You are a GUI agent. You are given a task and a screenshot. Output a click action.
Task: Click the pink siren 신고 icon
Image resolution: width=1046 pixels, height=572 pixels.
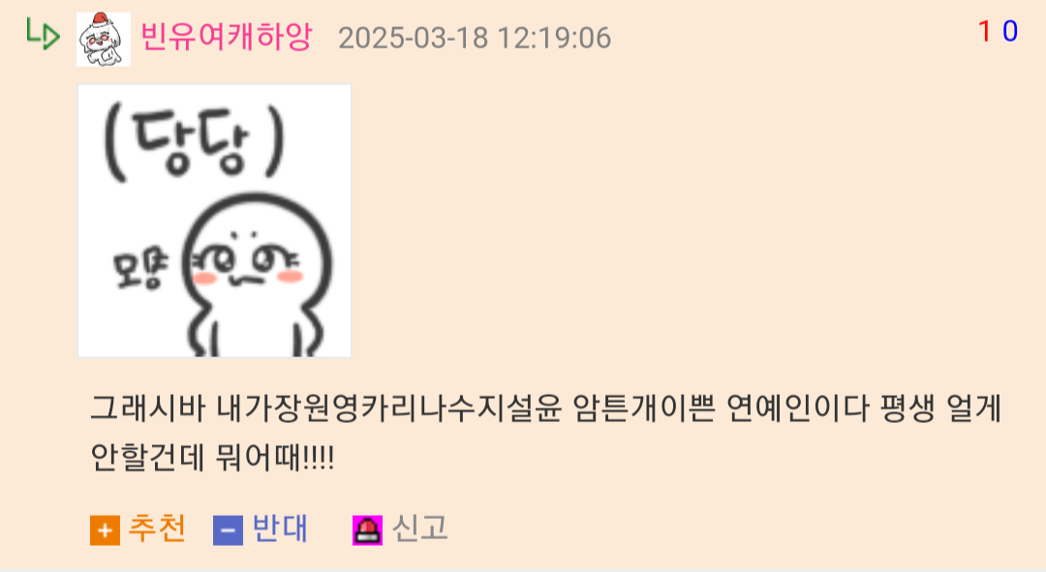(367, 530)
